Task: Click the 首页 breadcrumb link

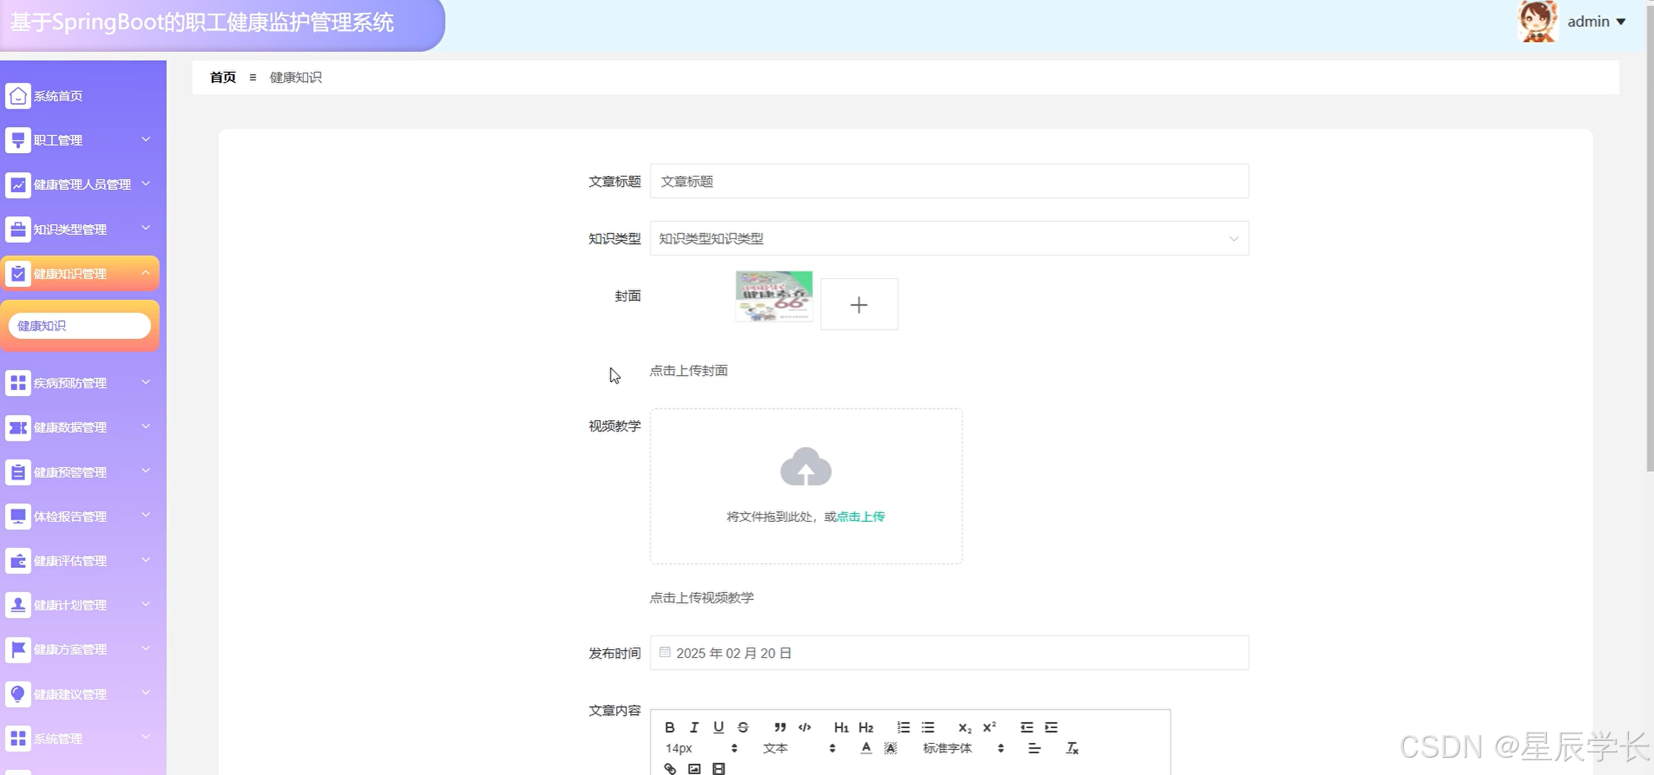Action: click(221, 77)
